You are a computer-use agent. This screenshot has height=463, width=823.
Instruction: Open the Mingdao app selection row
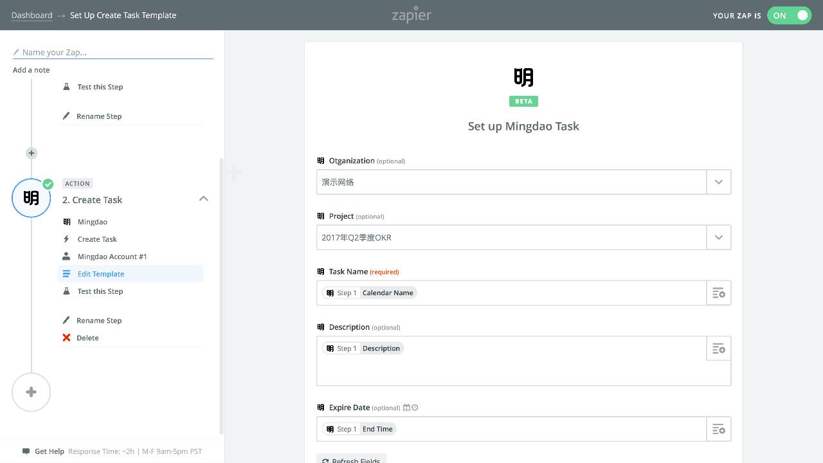(131, 222)
